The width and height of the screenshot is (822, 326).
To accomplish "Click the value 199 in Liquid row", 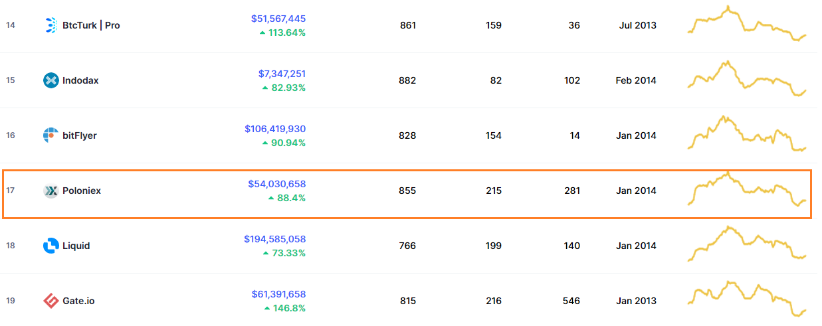I will (x=494, y=246).
